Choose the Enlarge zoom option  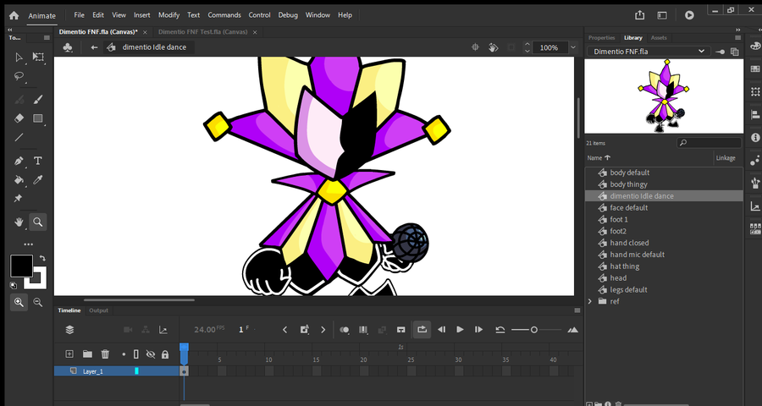coord(19,302)
